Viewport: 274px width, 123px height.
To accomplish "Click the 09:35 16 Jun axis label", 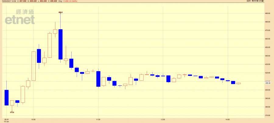I will tap(6, 120).
